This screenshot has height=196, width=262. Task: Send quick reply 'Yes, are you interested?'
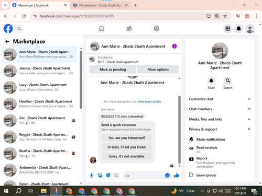[127, 138]
